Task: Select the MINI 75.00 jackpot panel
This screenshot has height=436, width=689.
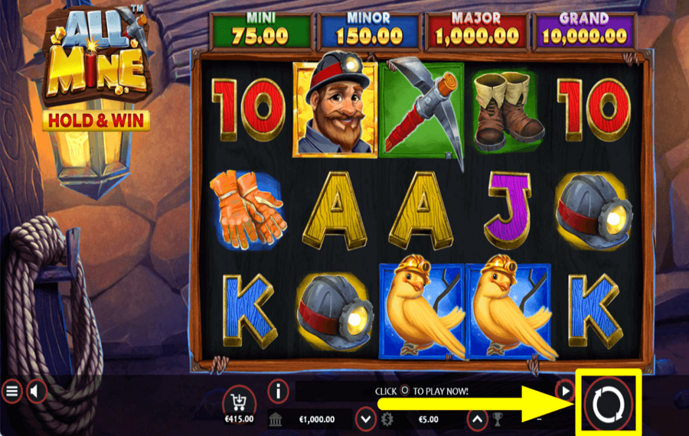Action: click(x=261, y=31)
